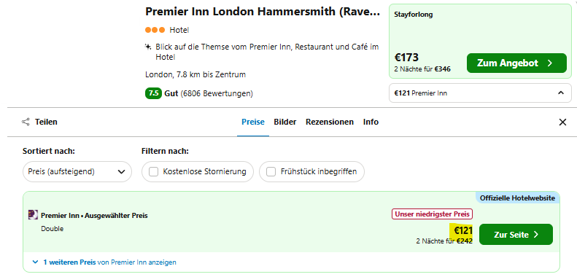Click the Zum Angebot button for Stayforlong
Viewport: 577px width, 277px height.
pos(516,63)
